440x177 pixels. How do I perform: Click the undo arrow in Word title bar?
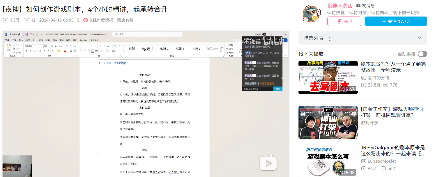(x=31, y=34)
